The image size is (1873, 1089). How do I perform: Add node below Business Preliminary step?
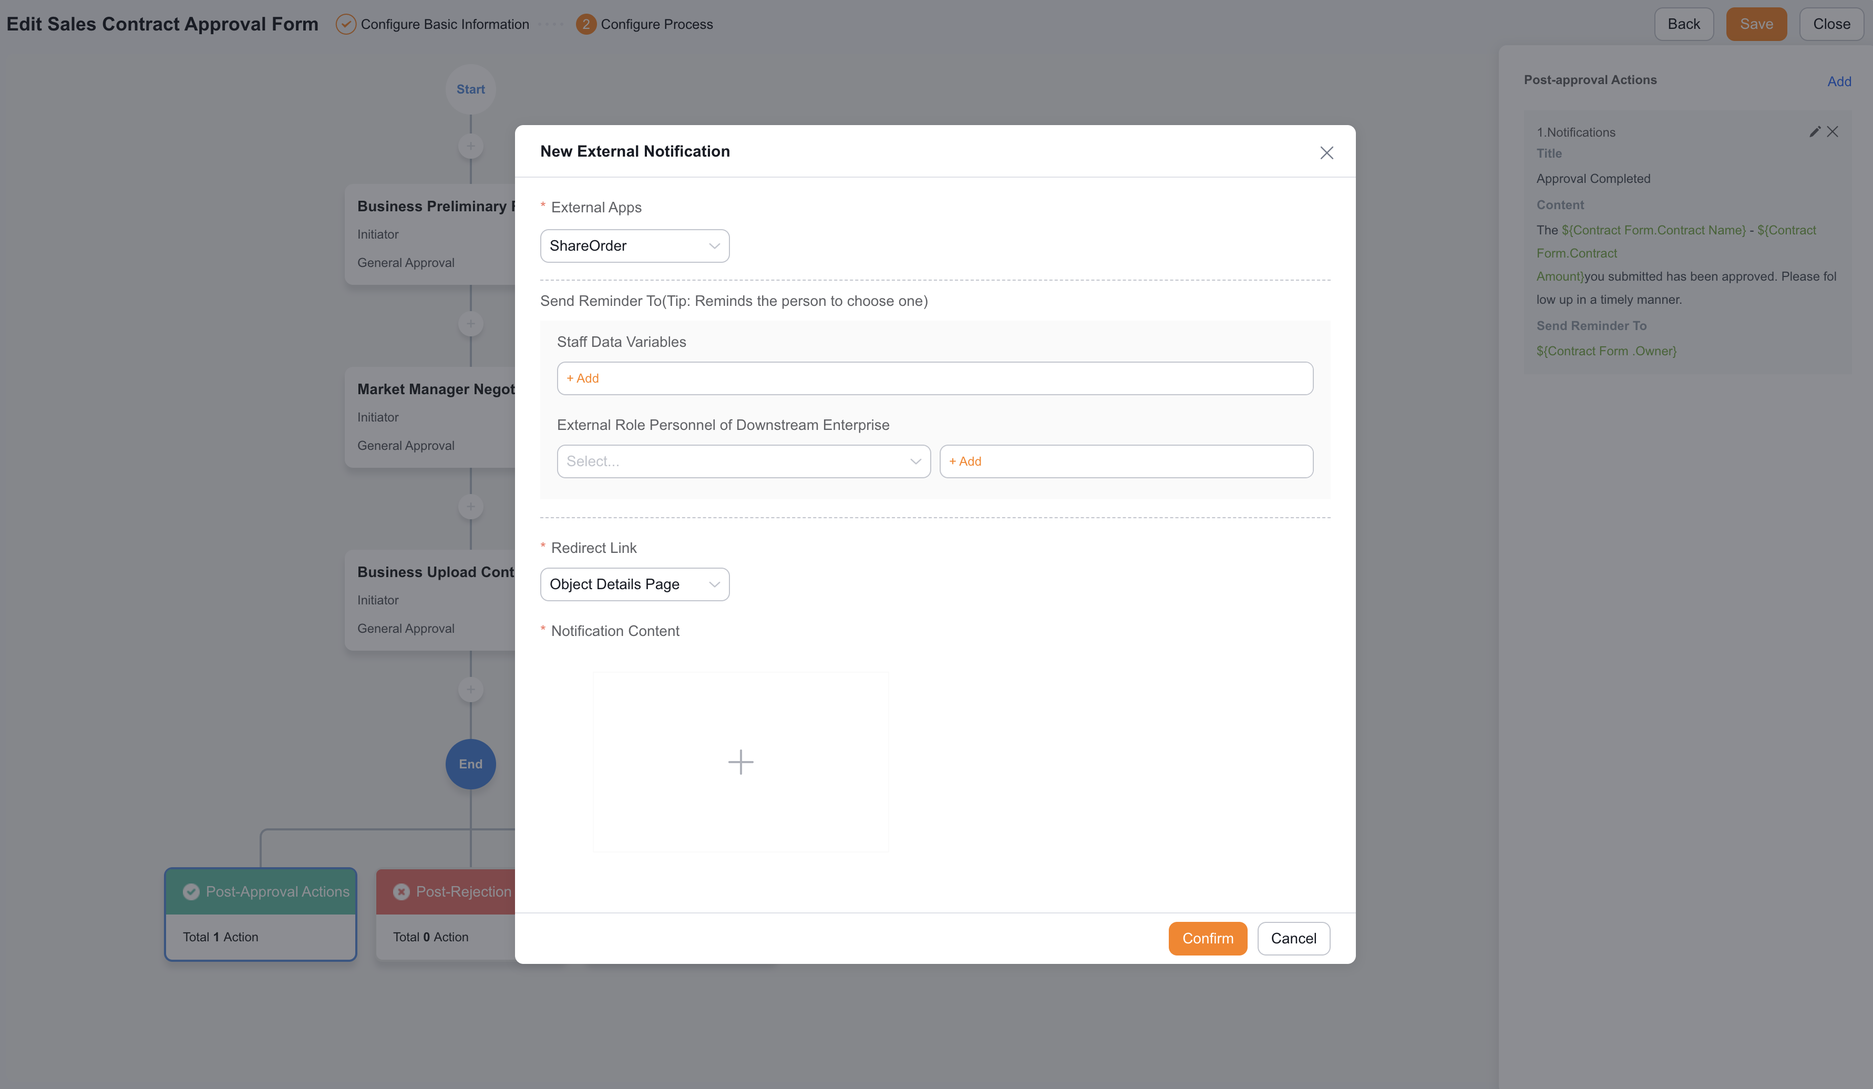[x=470, y=323]
